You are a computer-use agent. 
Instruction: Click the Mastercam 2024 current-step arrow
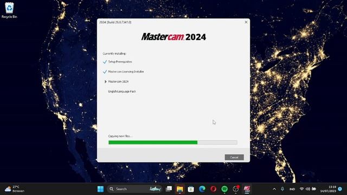(x=106, y=82)
